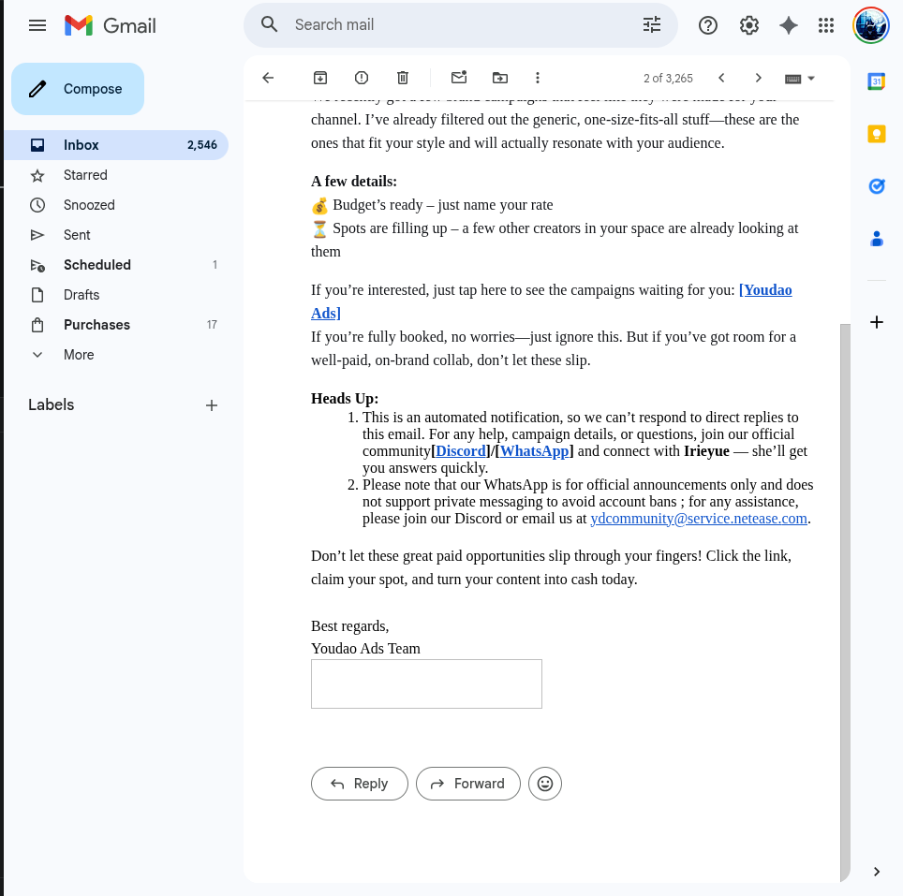Screen dimensions: 903x896
Task: Open the input tools dropdown arrow
Action: tap(811, 78)
